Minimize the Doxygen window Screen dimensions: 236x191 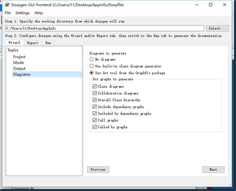[197, 5]
